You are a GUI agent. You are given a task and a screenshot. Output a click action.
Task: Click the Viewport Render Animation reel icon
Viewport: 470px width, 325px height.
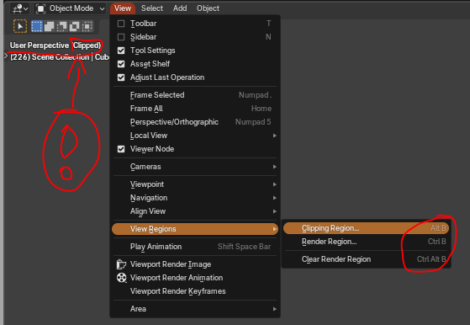click(121, 278)
